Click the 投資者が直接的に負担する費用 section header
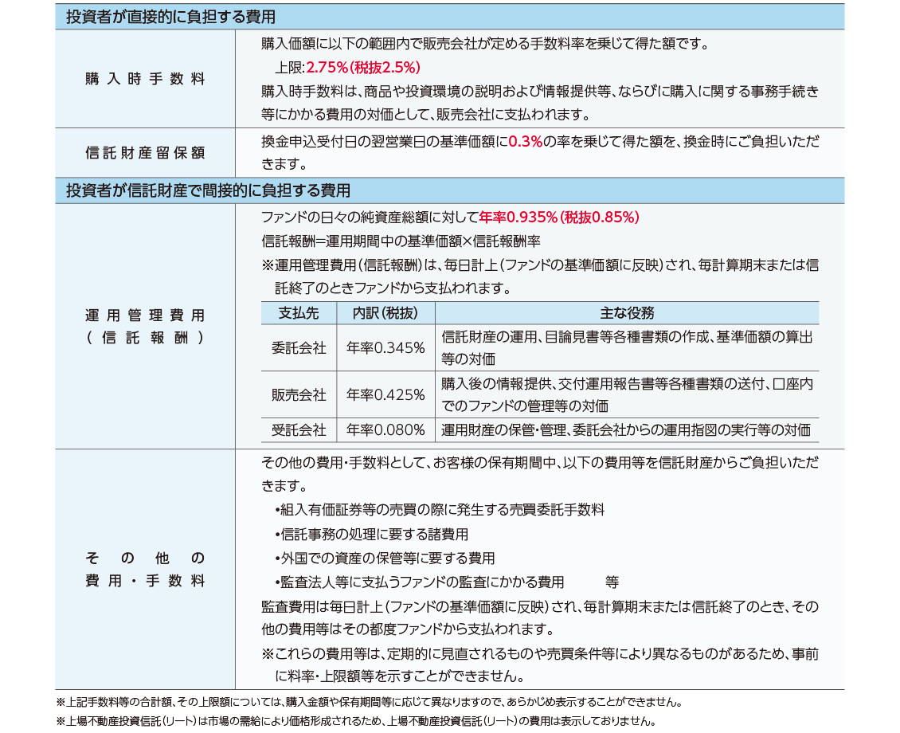 [x=170, y=16]
